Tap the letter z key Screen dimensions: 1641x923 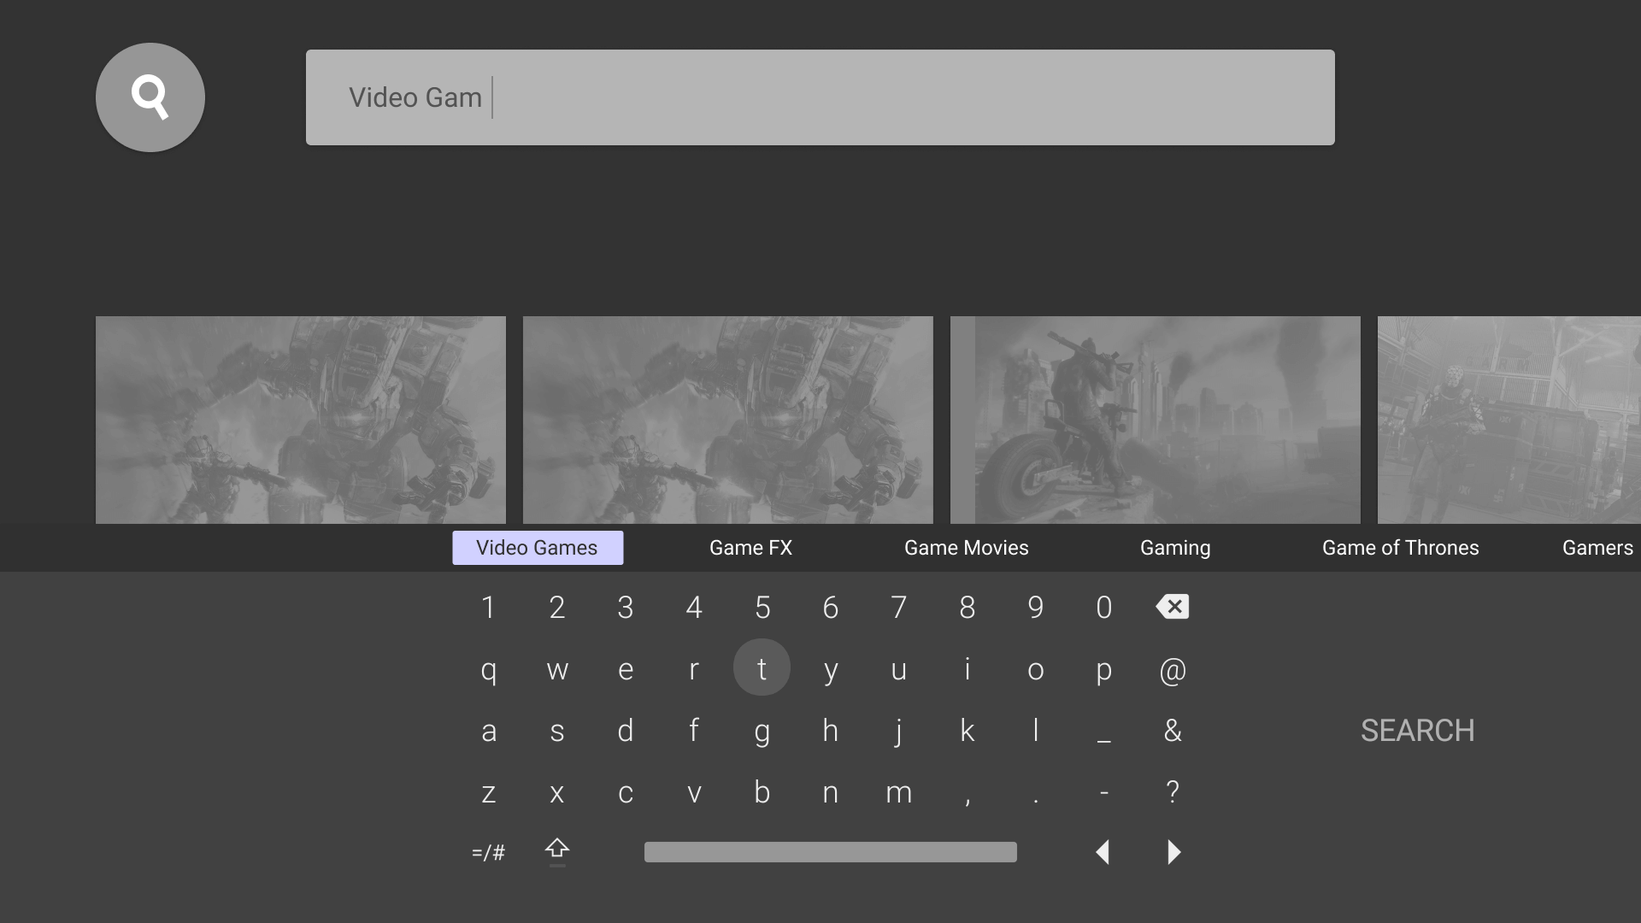point(488,793)
